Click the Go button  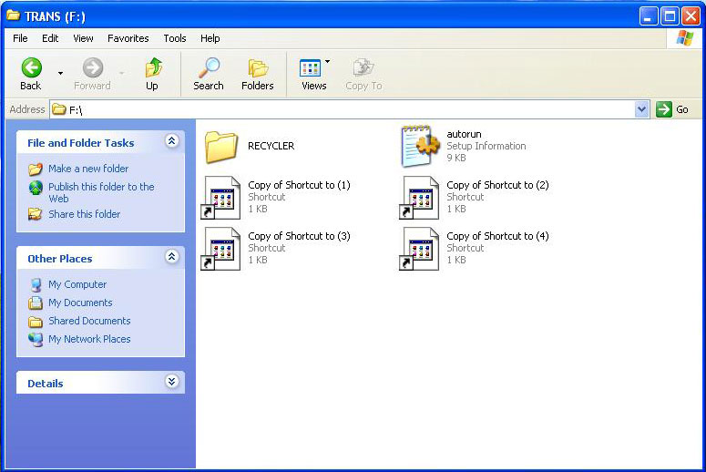pyautogui.click(x=672, y=109)
